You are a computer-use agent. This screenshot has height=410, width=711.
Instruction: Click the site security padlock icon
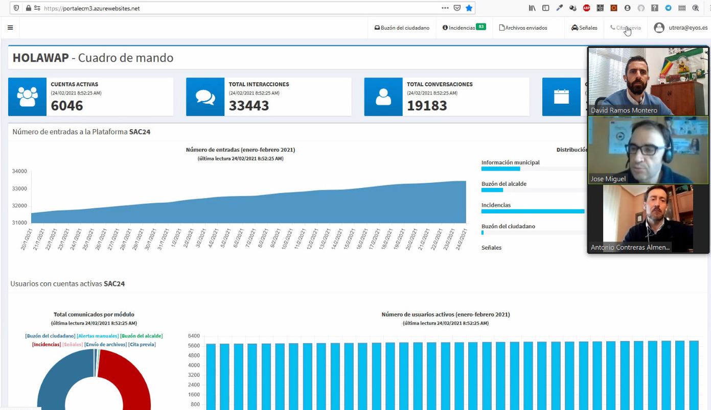pos(28,8)
